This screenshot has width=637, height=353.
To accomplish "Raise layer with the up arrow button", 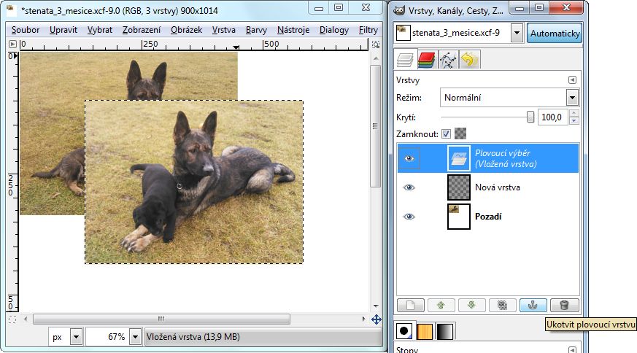I will tap(441, 305).
